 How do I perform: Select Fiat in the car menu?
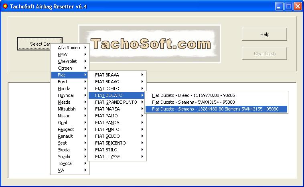[69, 75]
